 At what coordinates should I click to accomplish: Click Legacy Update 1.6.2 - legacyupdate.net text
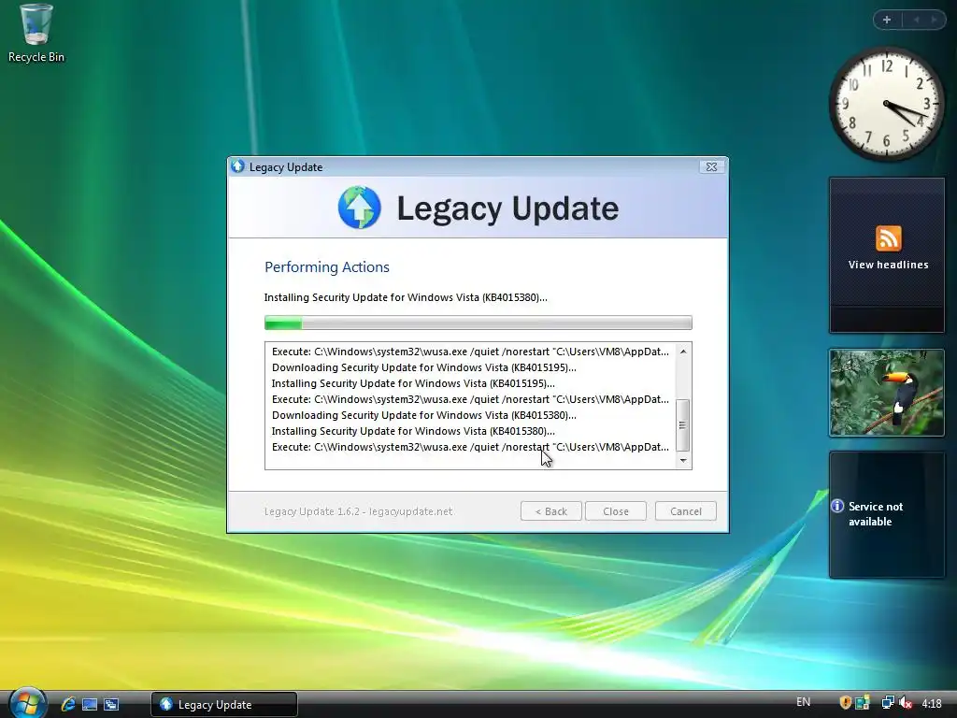pos(358,511)
